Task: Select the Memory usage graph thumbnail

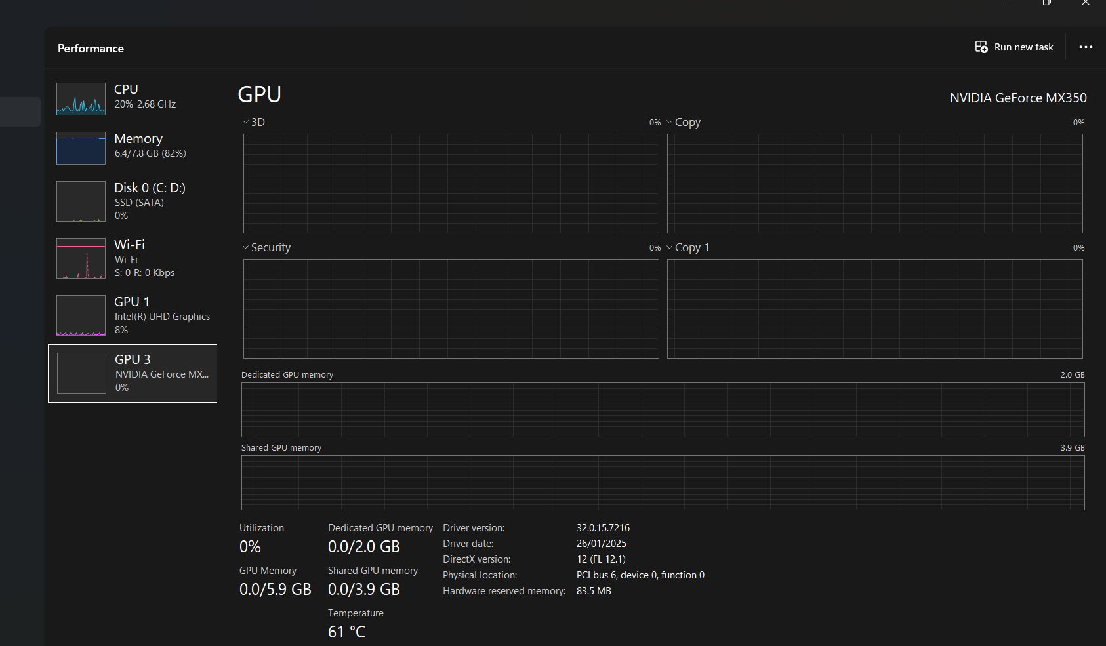Action: click(x=81, y=148)
